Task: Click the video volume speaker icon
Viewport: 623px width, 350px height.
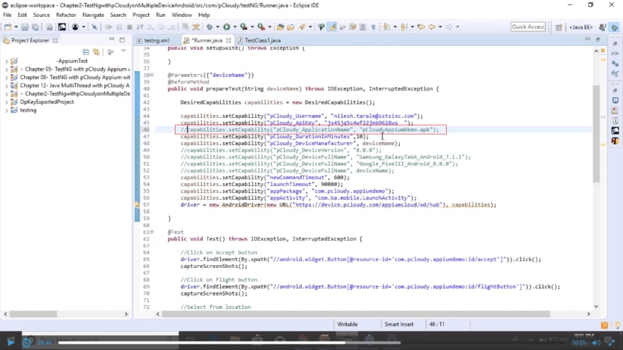Action: (x=596, y=343)
